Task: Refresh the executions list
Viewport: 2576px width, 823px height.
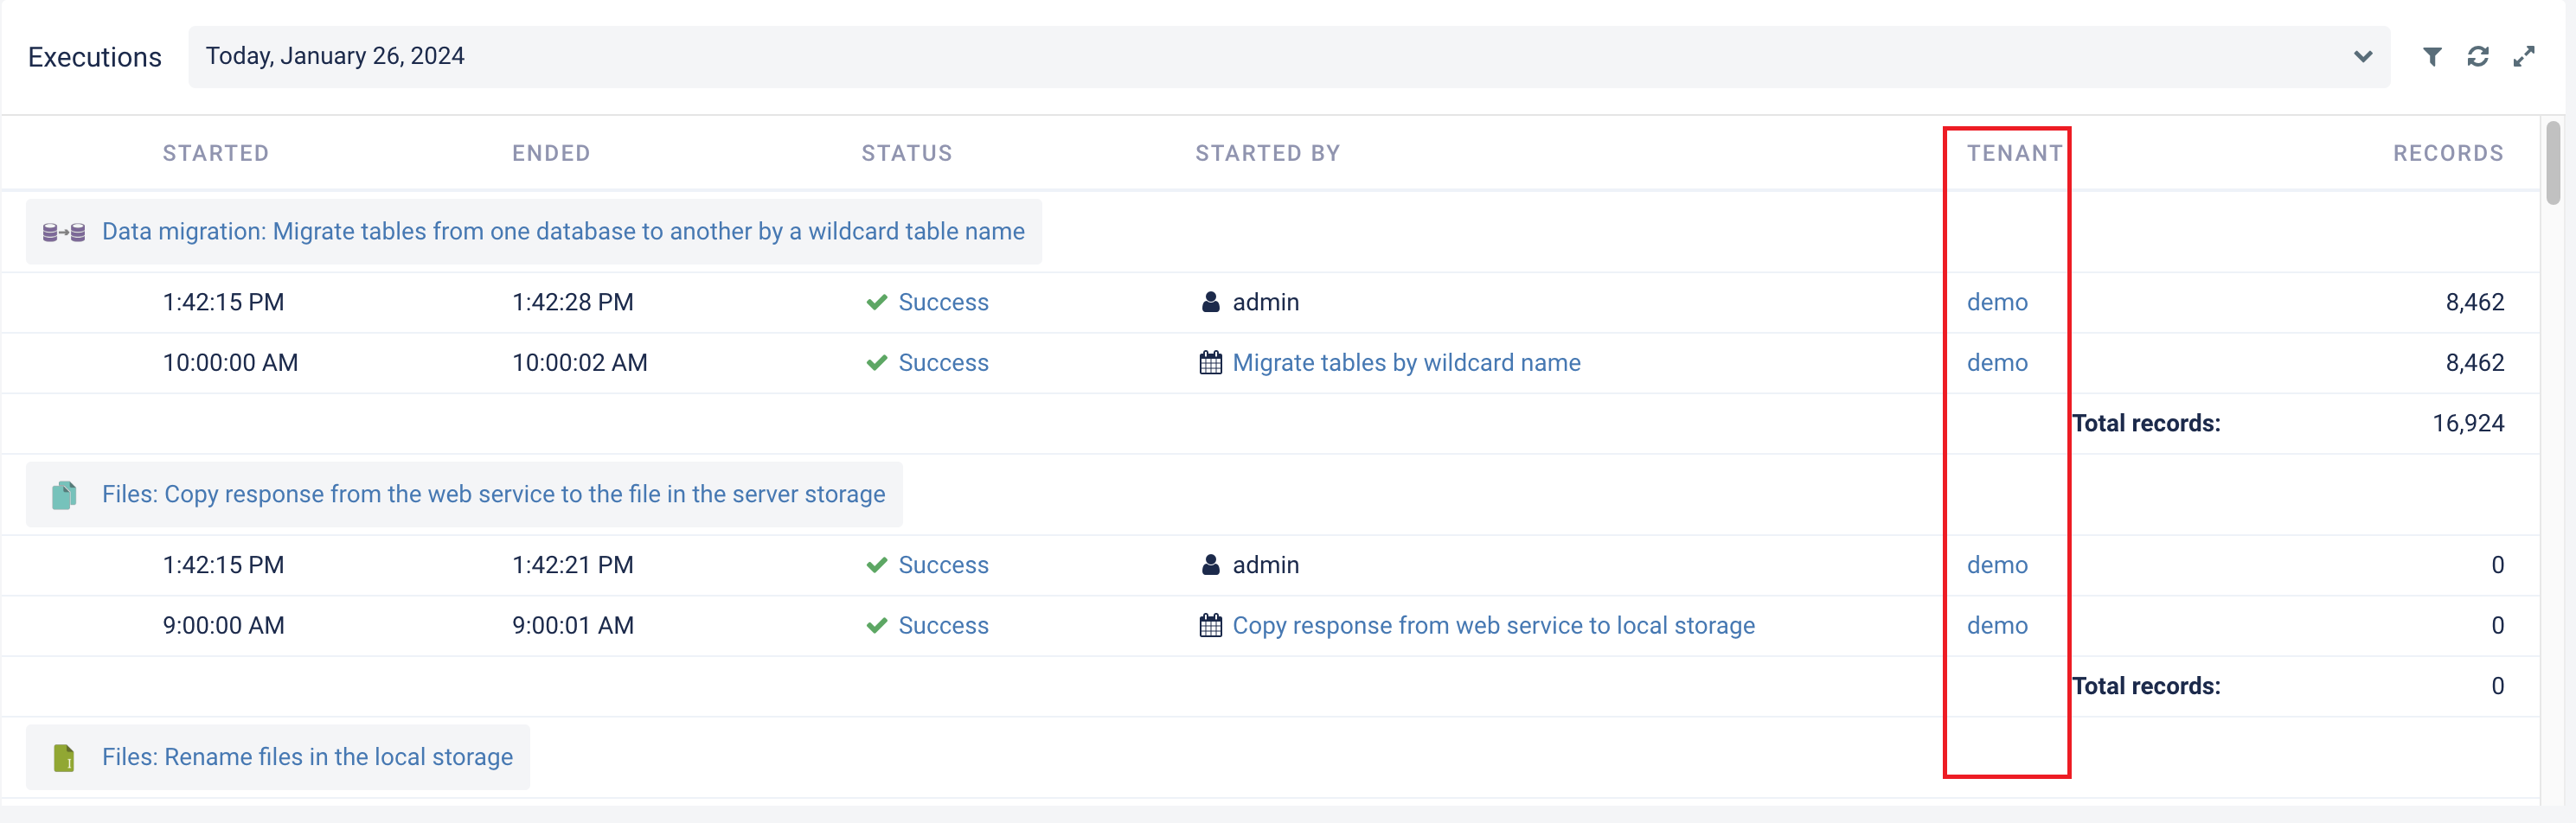Action: coord(2478,57)
